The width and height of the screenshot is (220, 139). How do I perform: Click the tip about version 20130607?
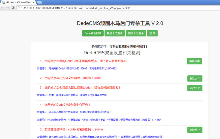[x=77, y=68]
